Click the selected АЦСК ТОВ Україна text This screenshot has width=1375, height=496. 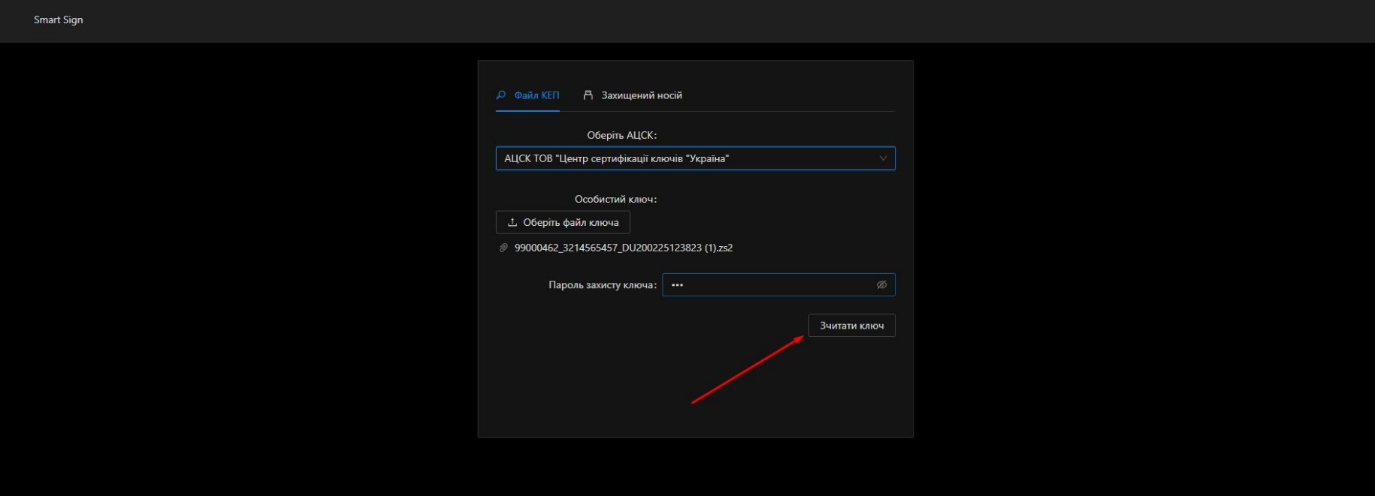[616, 158]
